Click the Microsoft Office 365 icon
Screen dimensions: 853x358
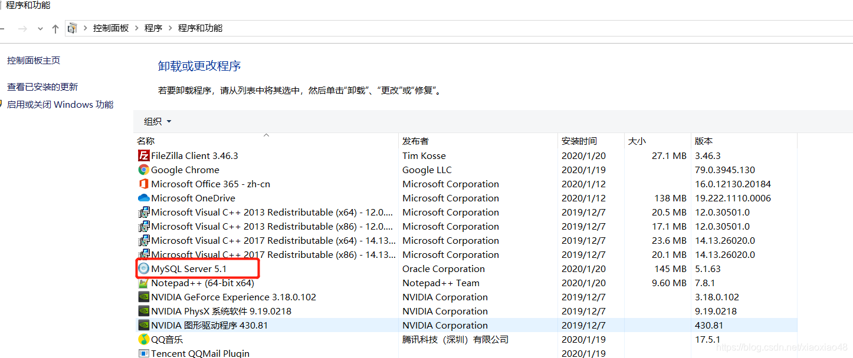(x=143, y=184)
